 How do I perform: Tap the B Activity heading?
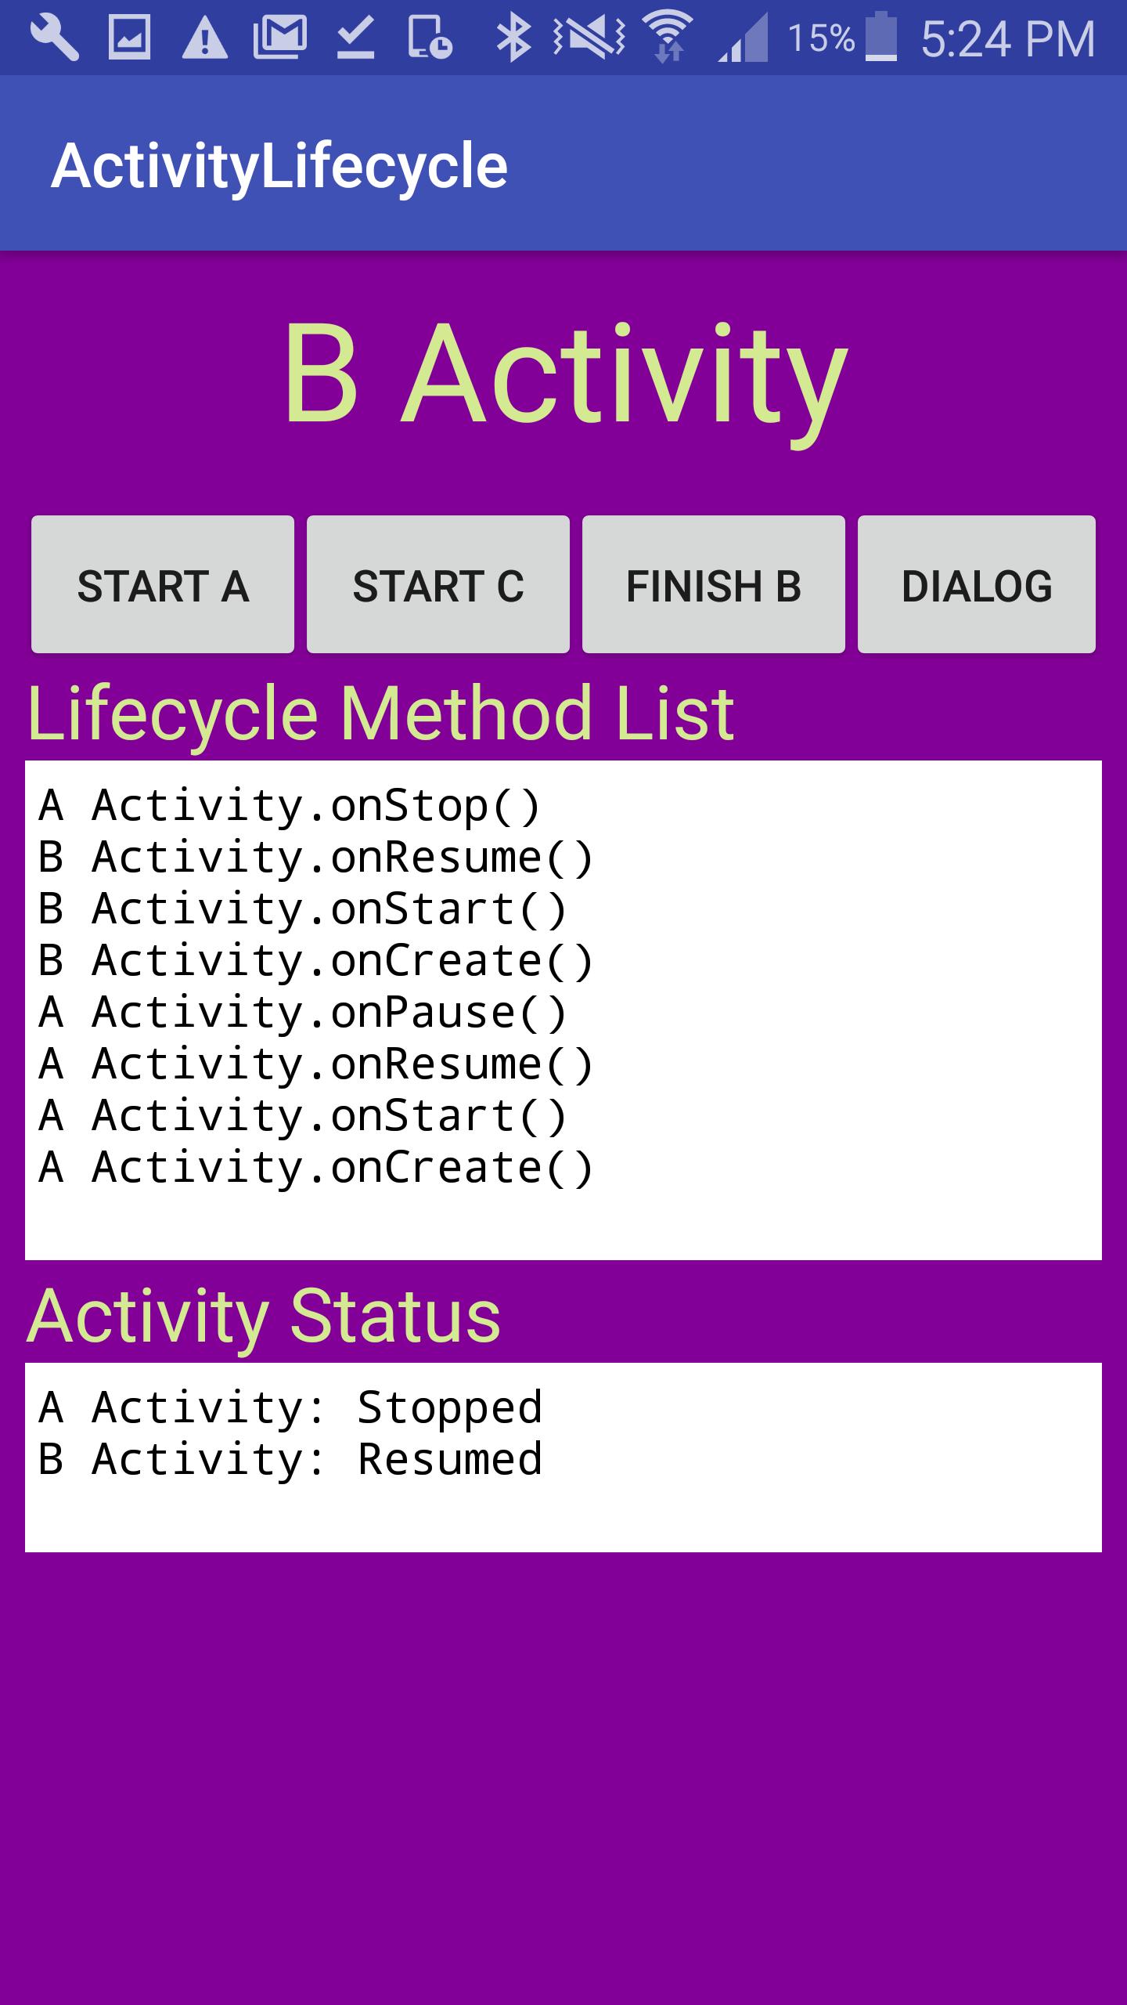coord(565,374)
